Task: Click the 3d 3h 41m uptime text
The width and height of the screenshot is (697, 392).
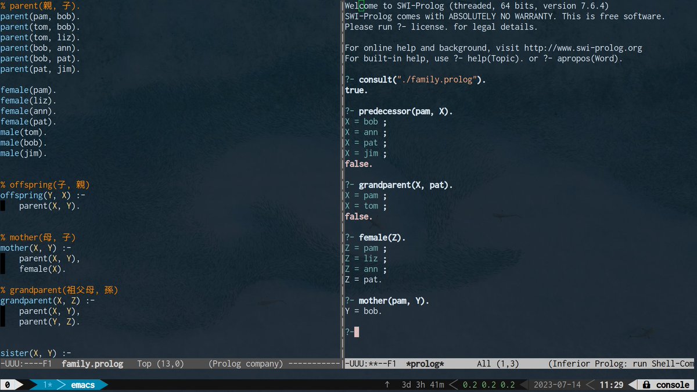Action: [423, 385]
